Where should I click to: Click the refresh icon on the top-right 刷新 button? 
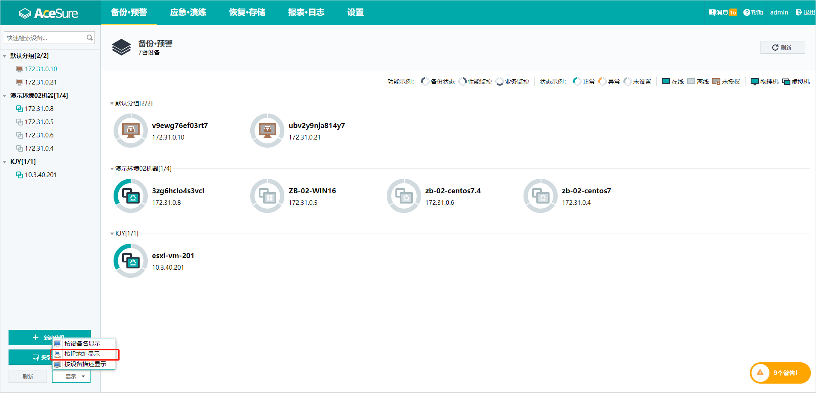[775, 47]
